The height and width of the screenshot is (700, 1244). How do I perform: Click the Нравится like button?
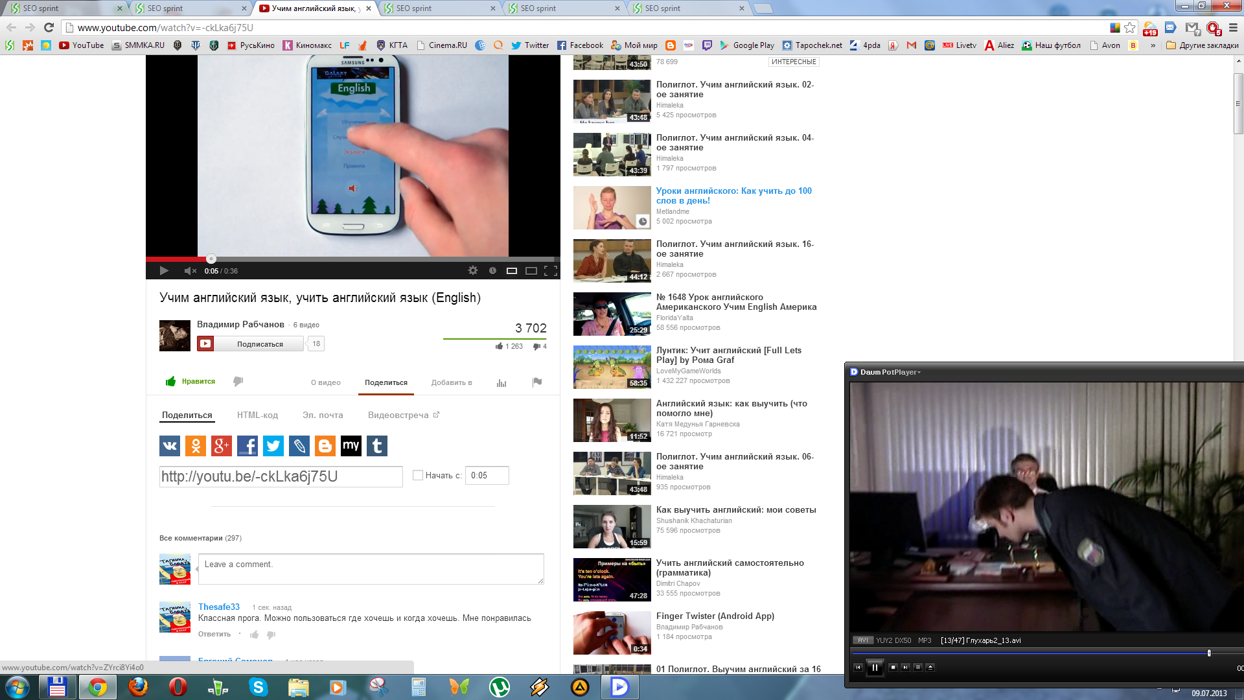tap(190, 382)
